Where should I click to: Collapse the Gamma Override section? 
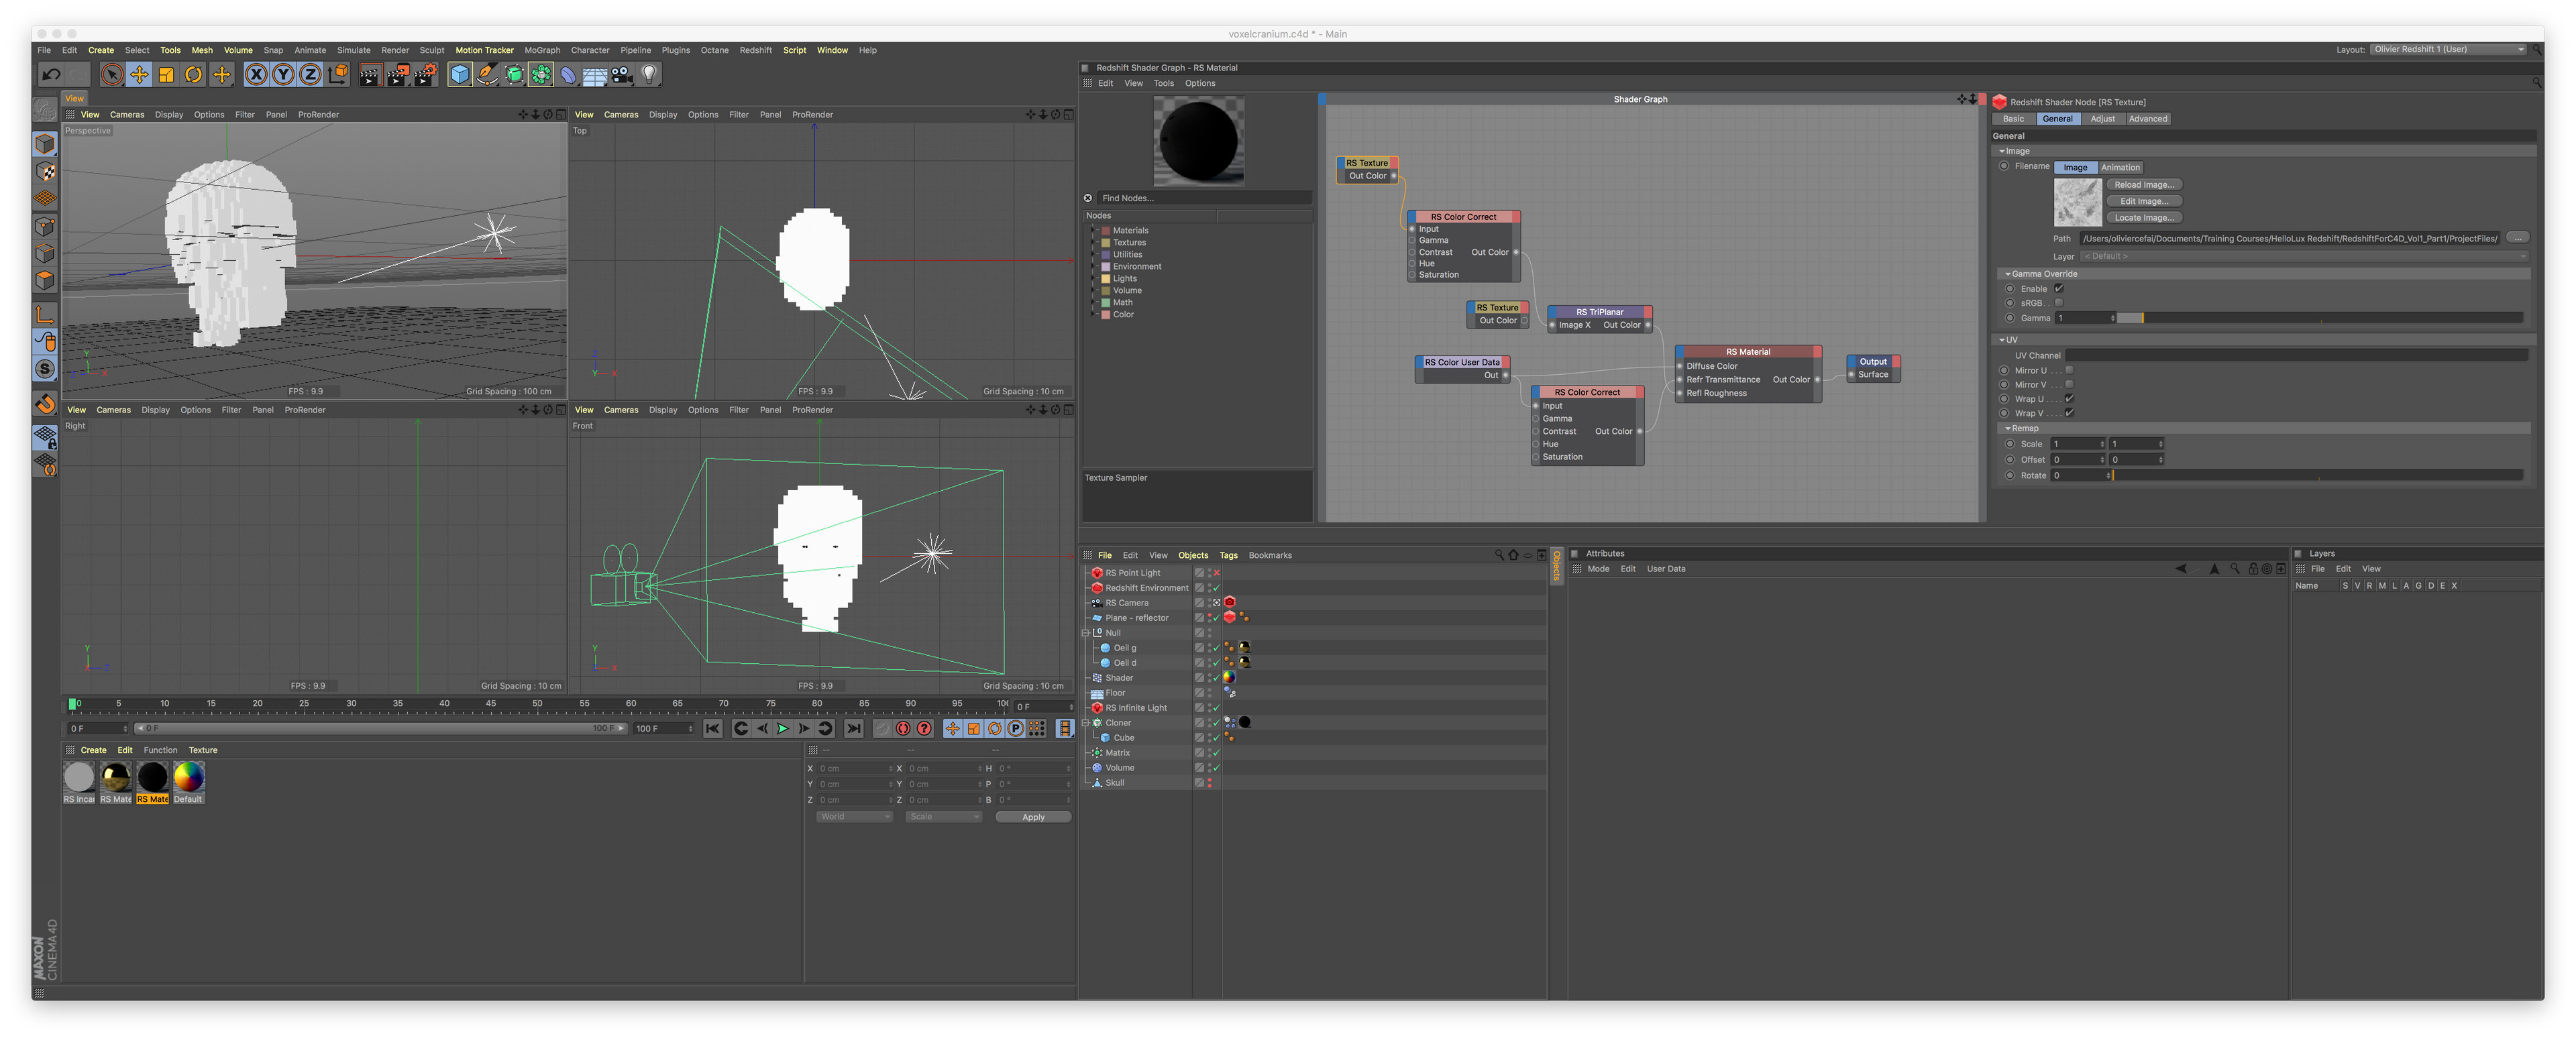2008,273
